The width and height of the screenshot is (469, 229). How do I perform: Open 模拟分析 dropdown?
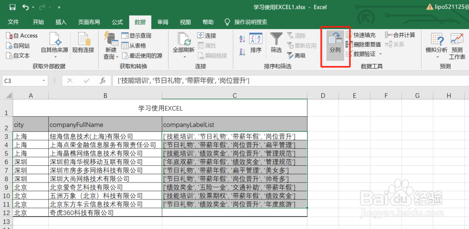[x=437, y=46]
